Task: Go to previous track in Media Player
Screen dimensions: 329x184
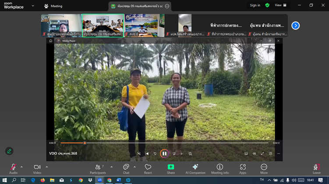Action: [147, 154]
